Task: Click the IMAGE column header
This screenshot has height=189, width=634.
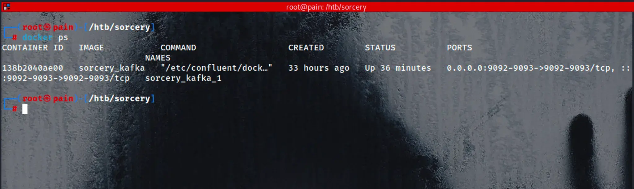Action: pyautogui.click(x=91, y=48)
